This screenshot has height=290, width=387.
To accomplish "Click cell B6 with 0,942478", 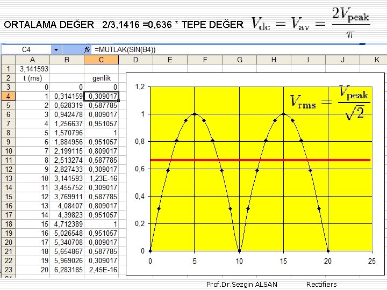I will (x=67, y=114).
